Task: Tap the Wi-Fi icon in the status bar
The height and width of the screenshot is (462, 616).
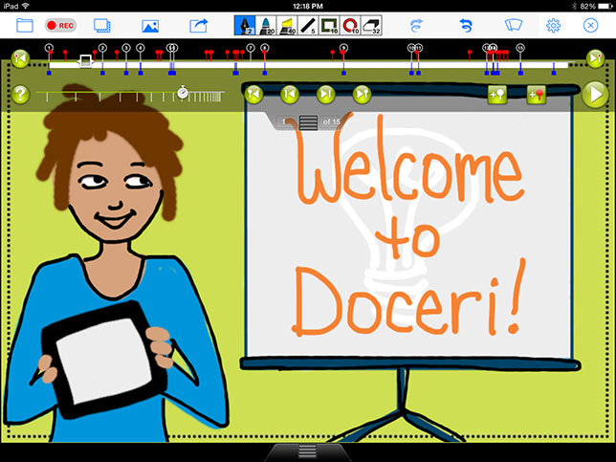Action: (26, 6)
